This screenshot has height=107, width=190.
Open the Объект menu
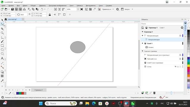tap(33, 6)
